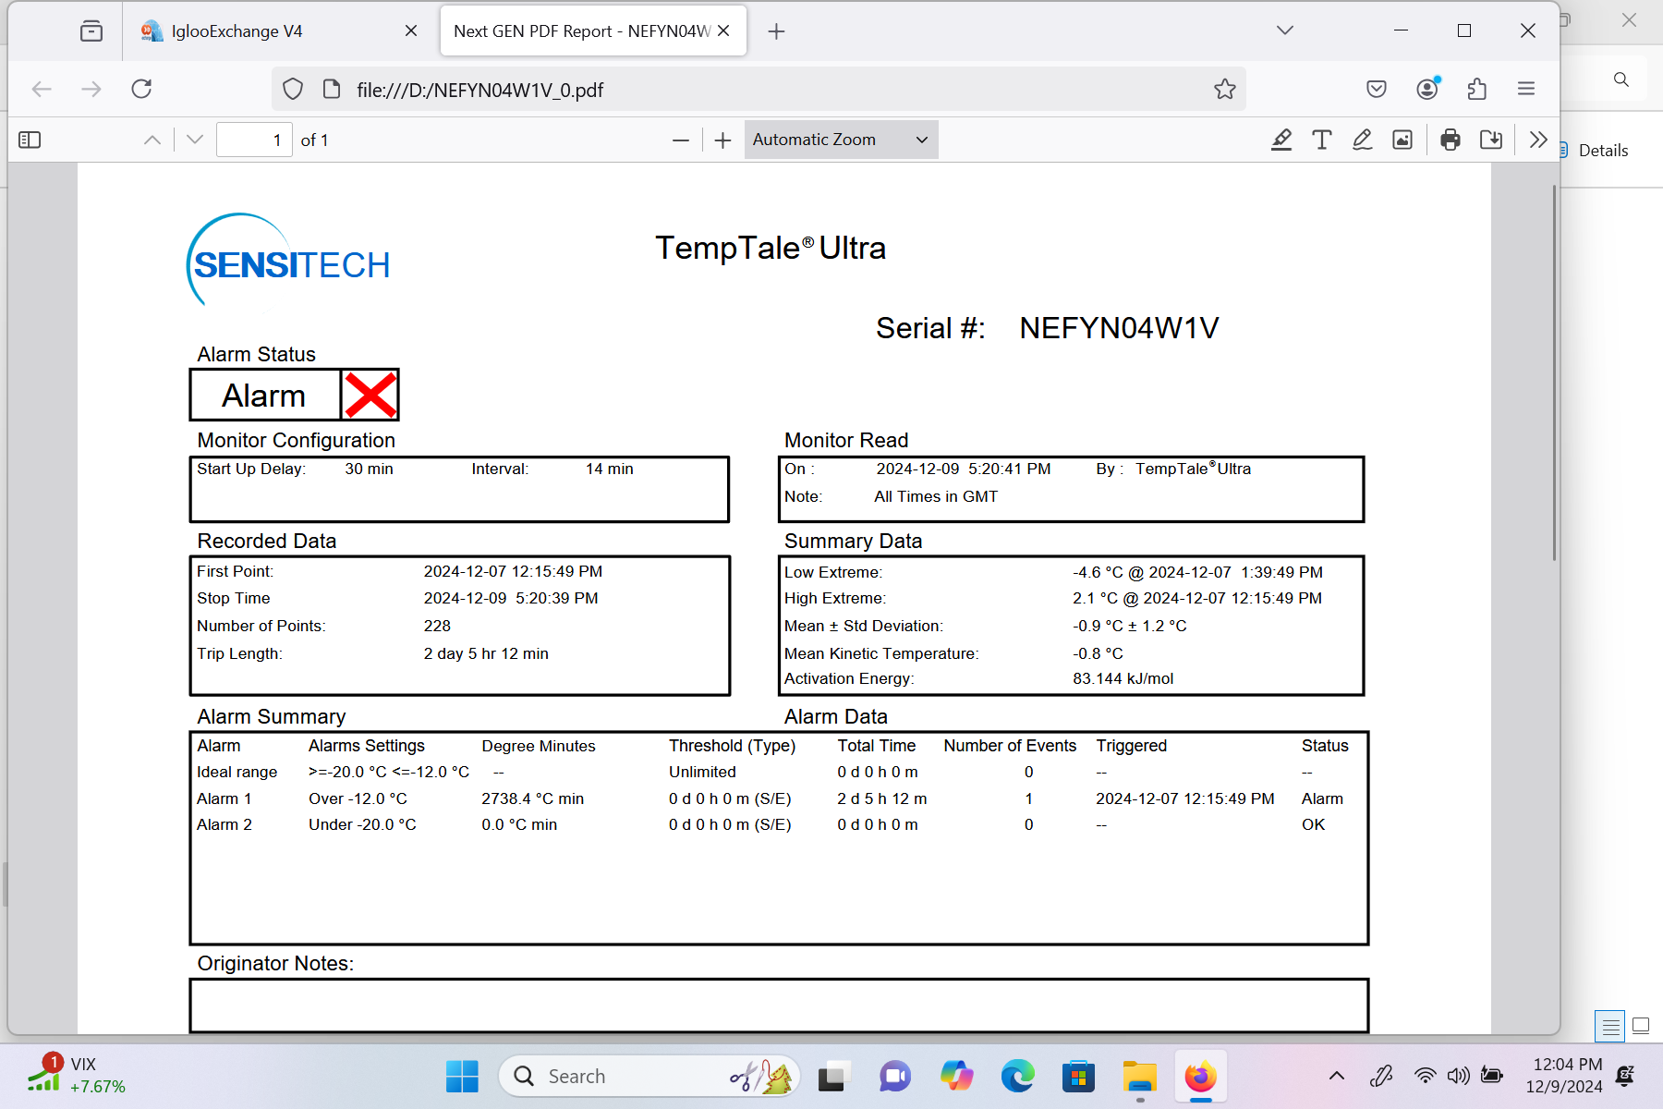Click the address bar with NEFYN04W1V_0.pdf
Image resolution: width=1663 pixels, height=1109 pixels.
(758, 90)
